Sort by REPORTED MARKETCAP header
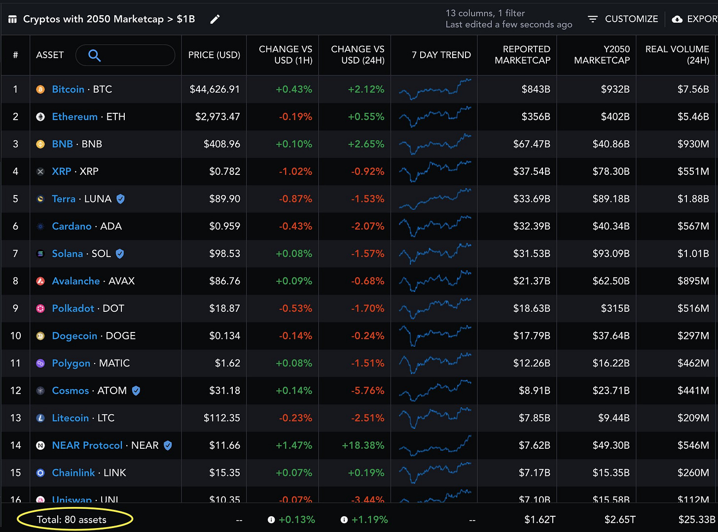This screenshot has width=718, height=532. [x=522, y=55]
